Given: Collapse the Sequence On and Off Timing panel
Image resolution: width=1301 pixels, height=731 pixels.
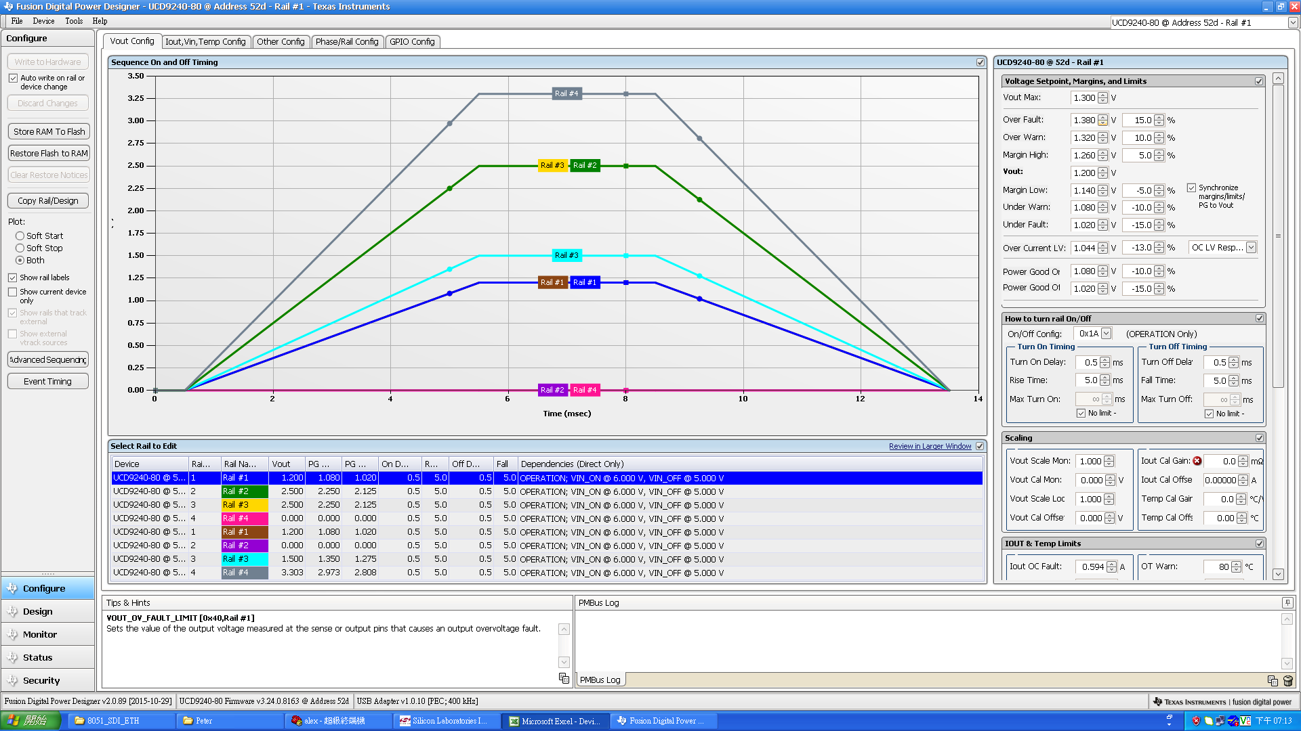Looking at the screenshot, I should (980, 62).
